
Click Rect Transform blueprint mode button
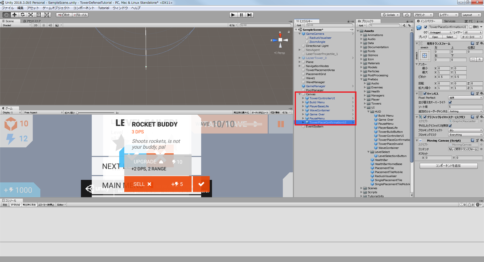[473, 59]
